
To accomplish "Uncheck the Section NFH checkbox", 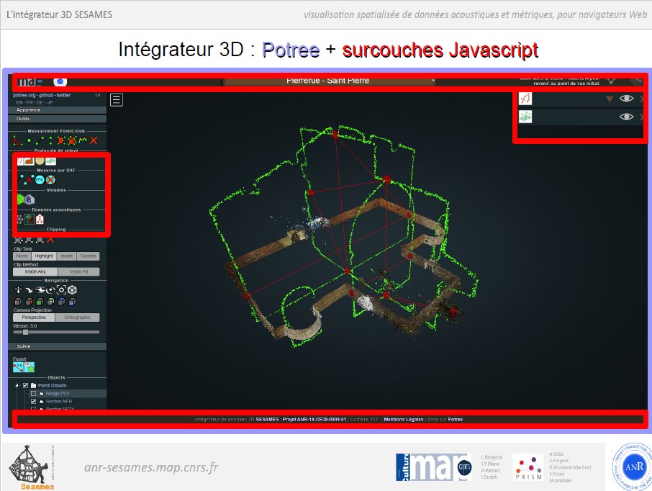I will tap(33, 402).
